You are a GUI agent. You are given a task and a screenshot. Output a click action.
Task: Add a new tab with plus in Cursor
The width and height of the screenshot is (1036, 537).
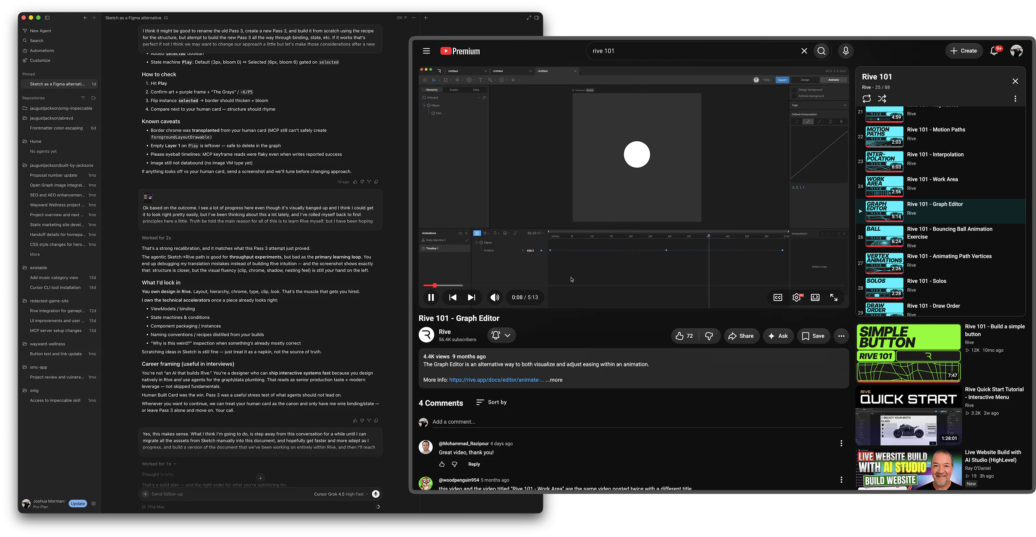coord(426,18)
